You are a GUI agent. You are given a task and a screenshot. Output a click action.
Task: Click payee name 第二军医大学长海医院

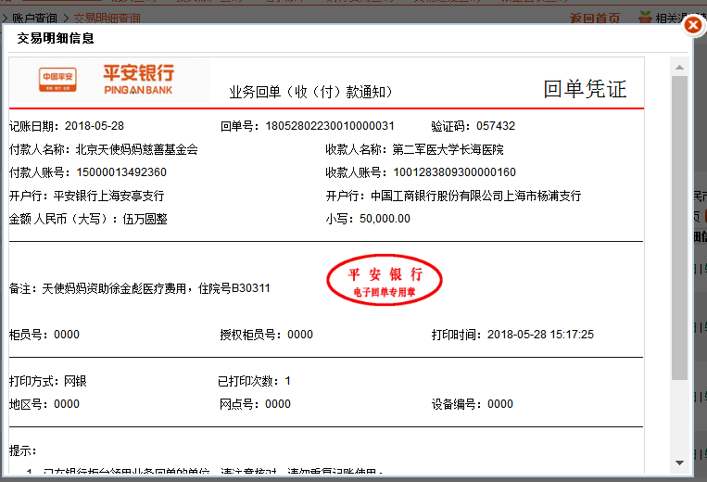448,149
